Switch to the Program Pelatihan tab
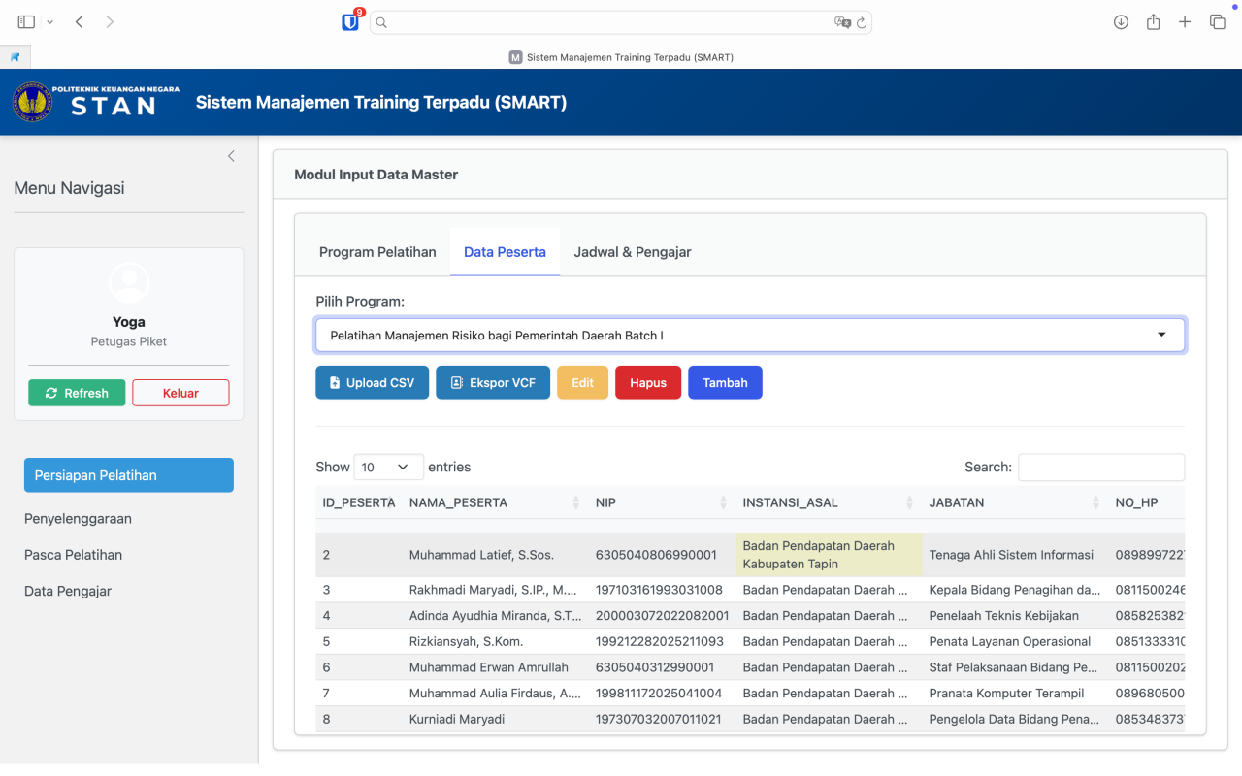1242x776 pixels. 377,252
